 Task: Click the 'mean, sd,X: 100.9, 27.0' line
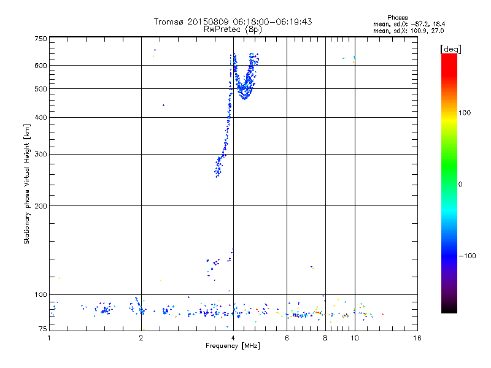(408, 31)
